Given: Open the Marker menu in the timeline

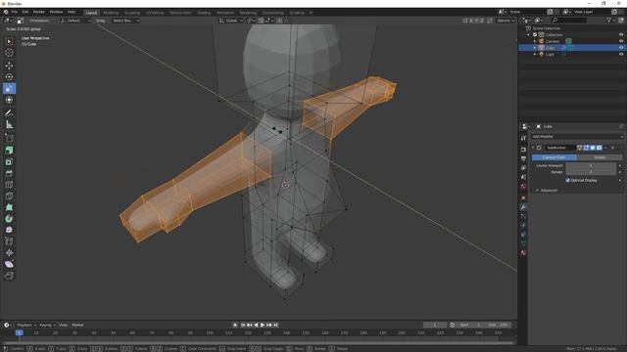Looking at the screenshot, I should 77,326.
